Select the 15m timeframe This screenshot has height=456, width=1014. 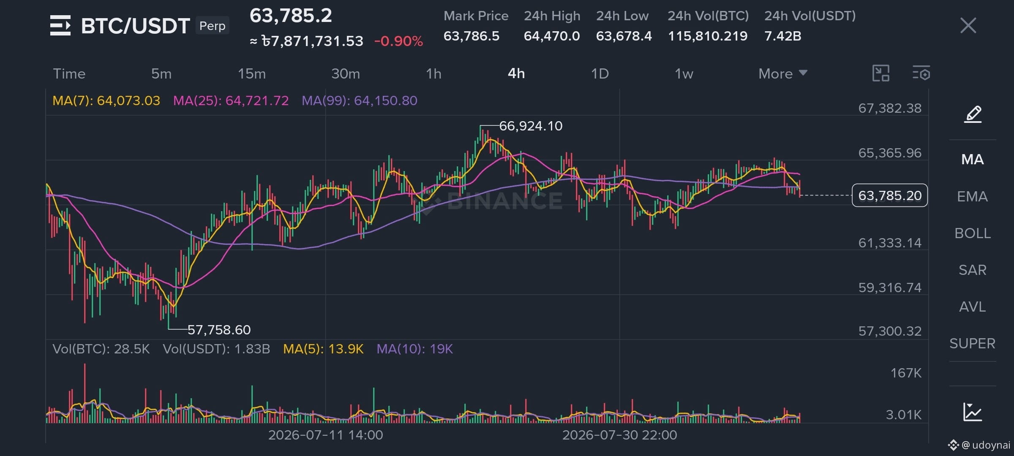coord(252,73)
